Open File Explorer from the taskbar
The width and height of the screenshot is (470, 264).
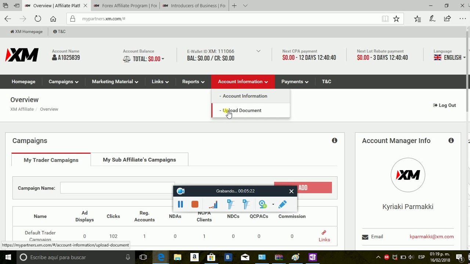click(178, 257)
